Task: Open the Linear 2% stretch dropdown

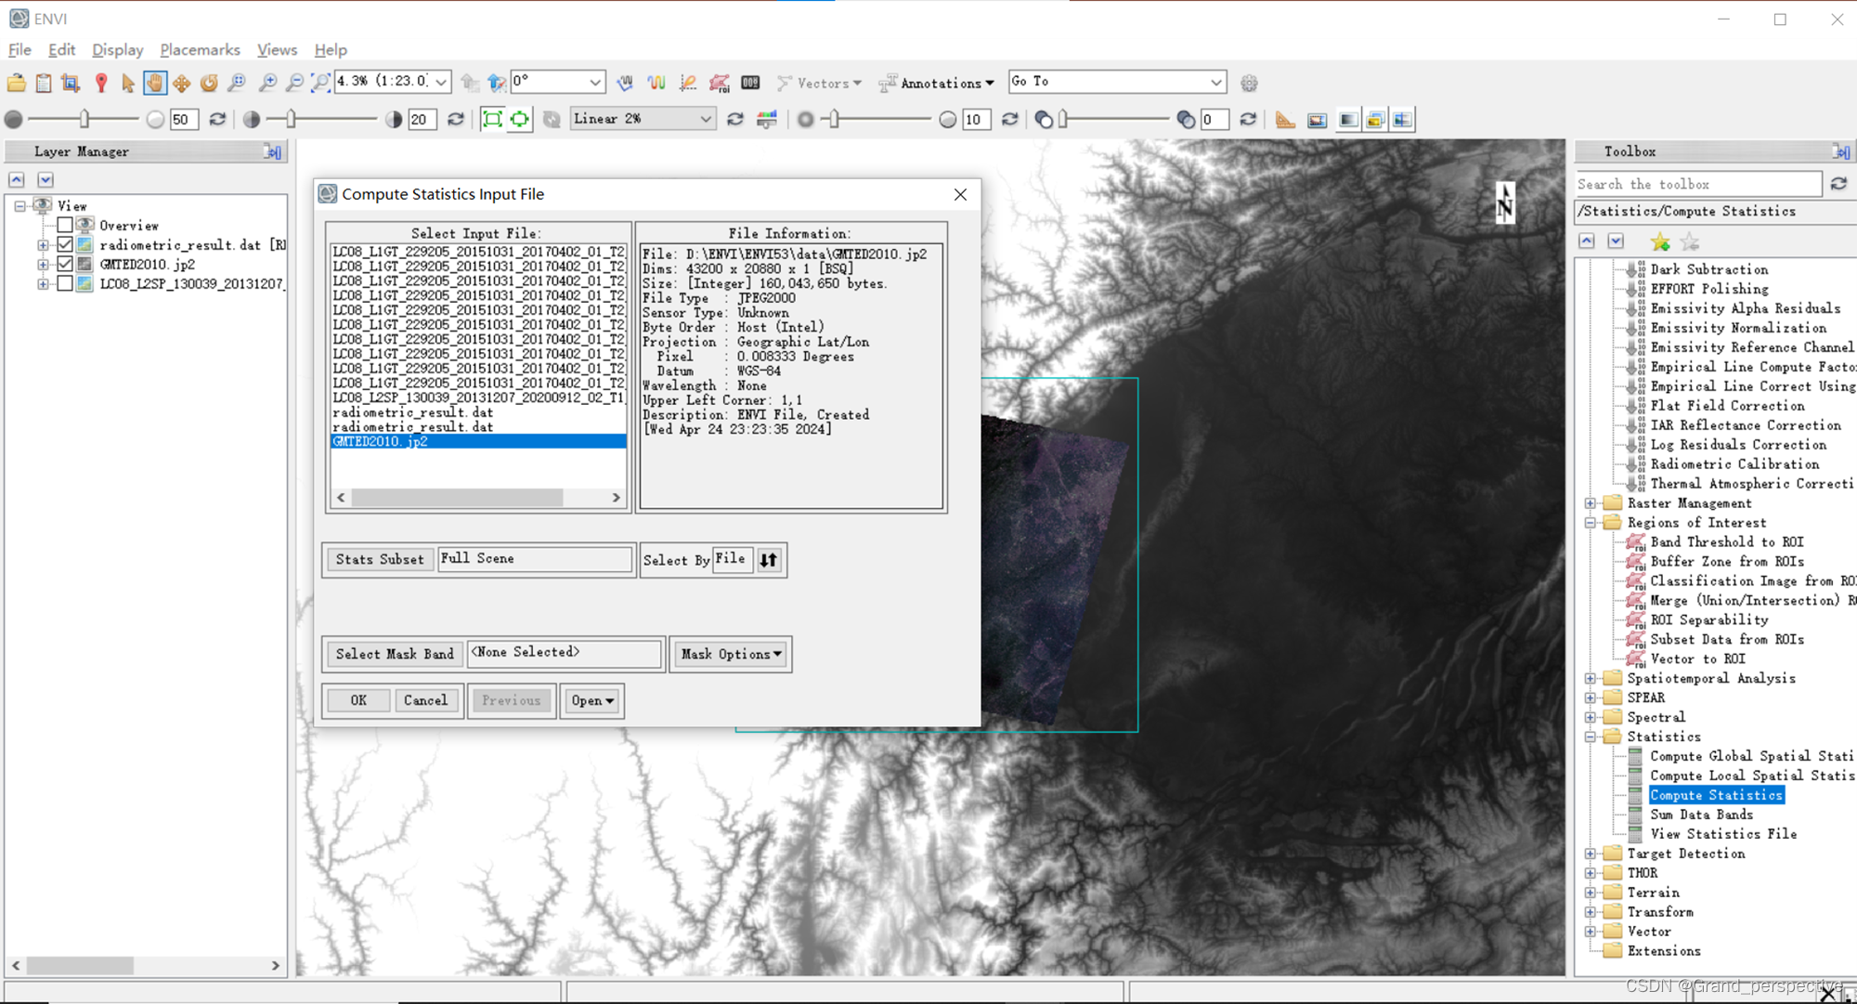Action: click(706, 119)
